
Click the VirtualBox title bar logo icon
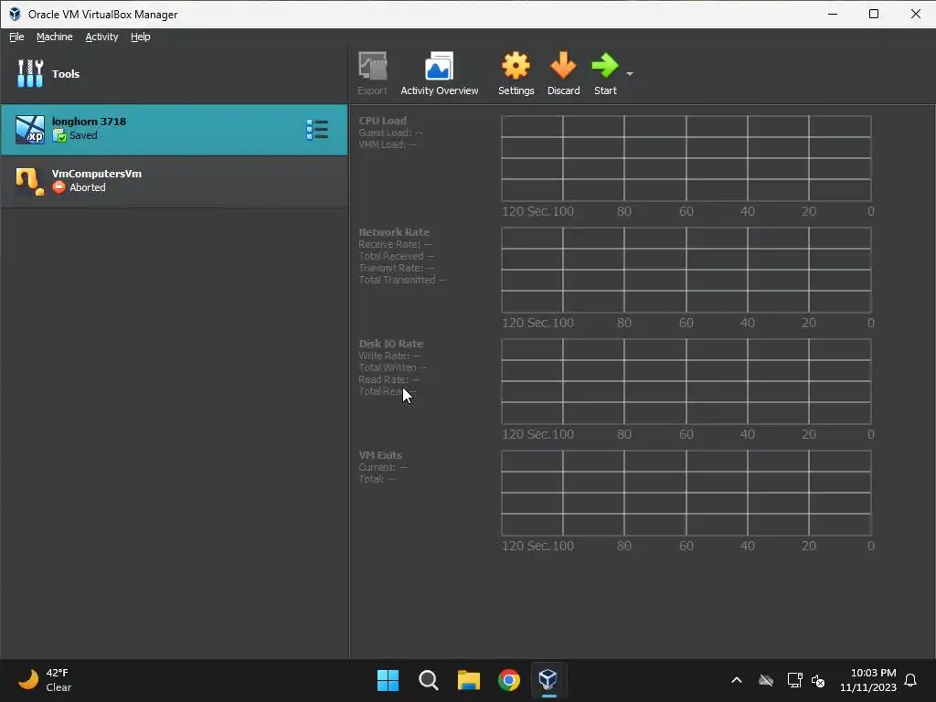click(15, 14)
